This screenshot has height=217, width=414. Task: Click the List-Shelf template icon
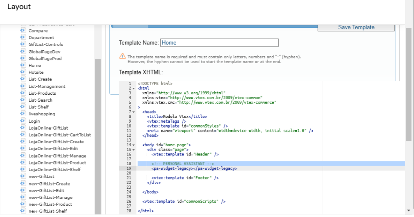[x=23, y=106]
